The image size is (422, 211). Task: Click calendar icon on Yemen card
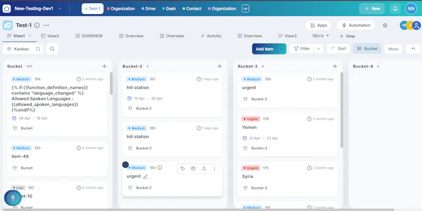(x=245, y=138)
